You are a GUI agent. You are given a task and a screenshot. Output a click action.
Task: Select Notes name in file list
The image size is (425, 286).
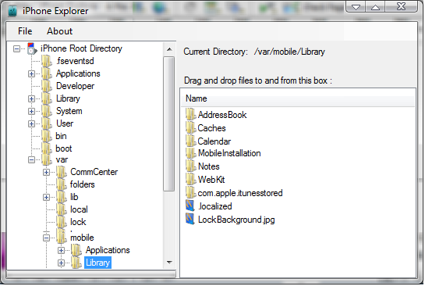pos(209,166)
